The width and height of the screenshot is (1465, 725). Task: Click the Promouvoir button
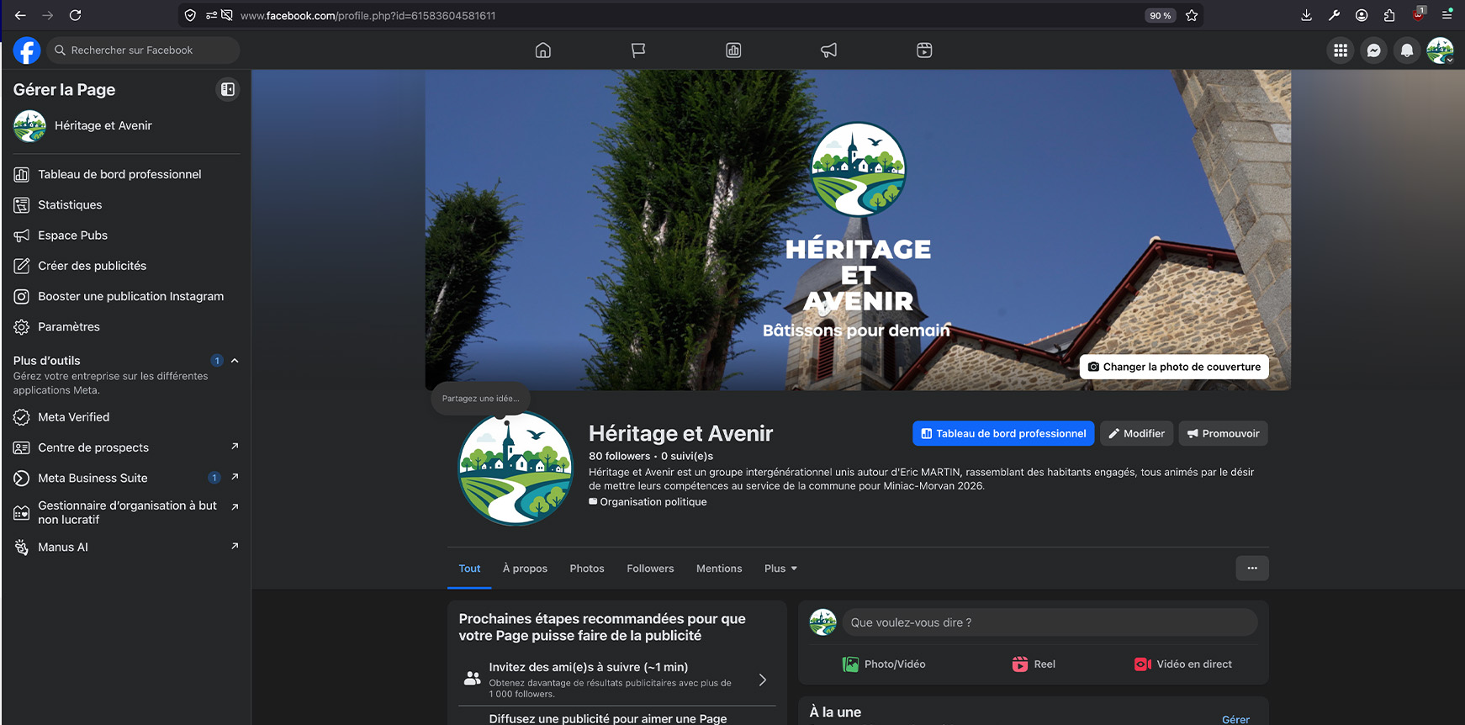point(1223,434)
